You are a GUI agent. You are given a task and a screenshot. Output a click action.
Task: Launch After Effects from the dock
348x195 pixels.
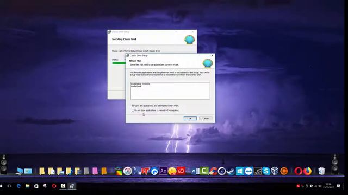tap(163, 171)
